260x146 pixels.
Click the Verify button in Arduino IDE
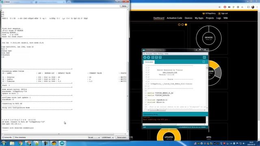(145, 58)
